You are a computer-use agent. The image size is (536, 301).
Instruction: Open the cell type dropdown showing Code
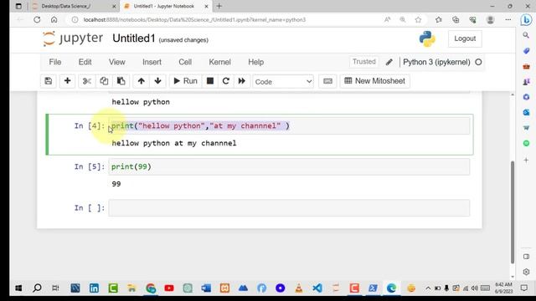point(283,82)
